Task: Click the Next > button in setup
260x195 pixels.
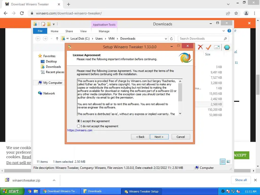Action: [x=159, y=137]
